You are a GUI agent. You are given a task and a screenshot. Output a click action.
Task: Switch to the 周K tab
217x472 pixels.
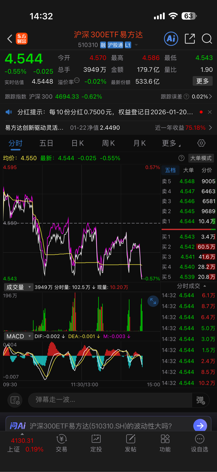coord(108,143)
